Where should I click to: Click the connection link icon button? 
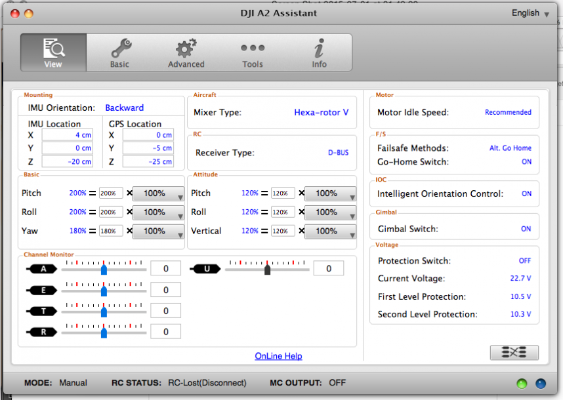[x=514, y=353]
